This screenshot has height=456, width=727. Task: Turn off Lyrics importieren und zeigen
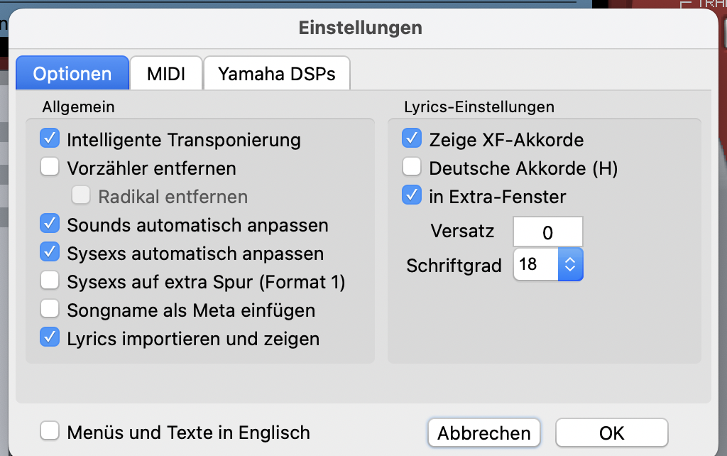(x=50, y=338)
